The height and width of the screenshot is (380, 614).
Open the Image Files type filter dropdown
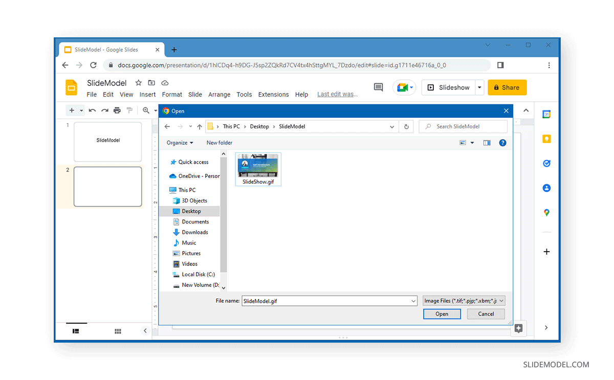click(x=464, y=301)
